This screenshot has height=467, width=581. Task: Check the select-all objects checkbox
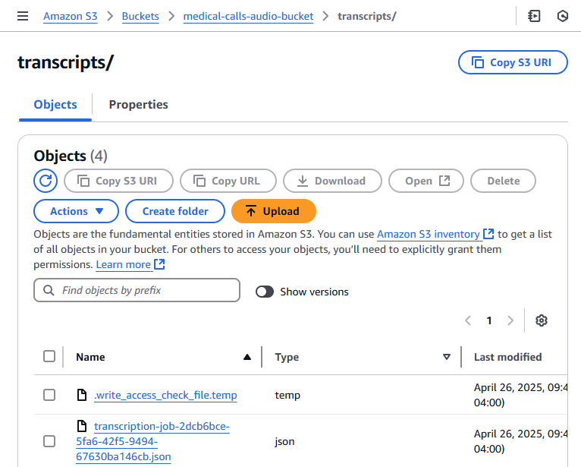point(49,356)
